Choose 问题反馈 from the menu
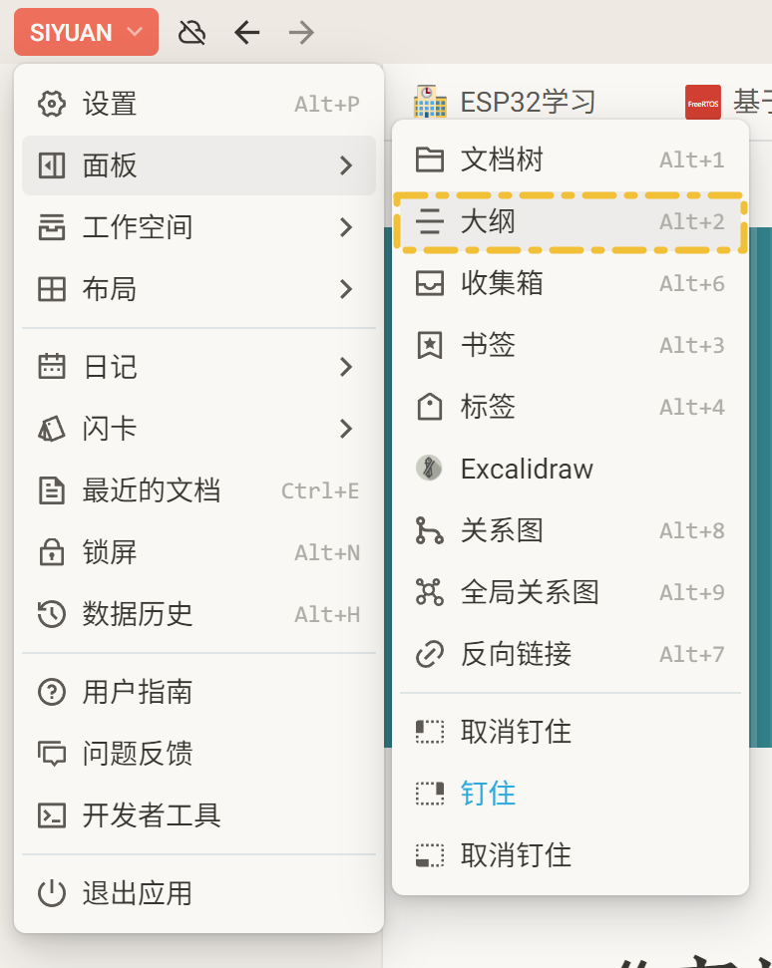This screenshot has height=968, width=772. coord(198,754)
